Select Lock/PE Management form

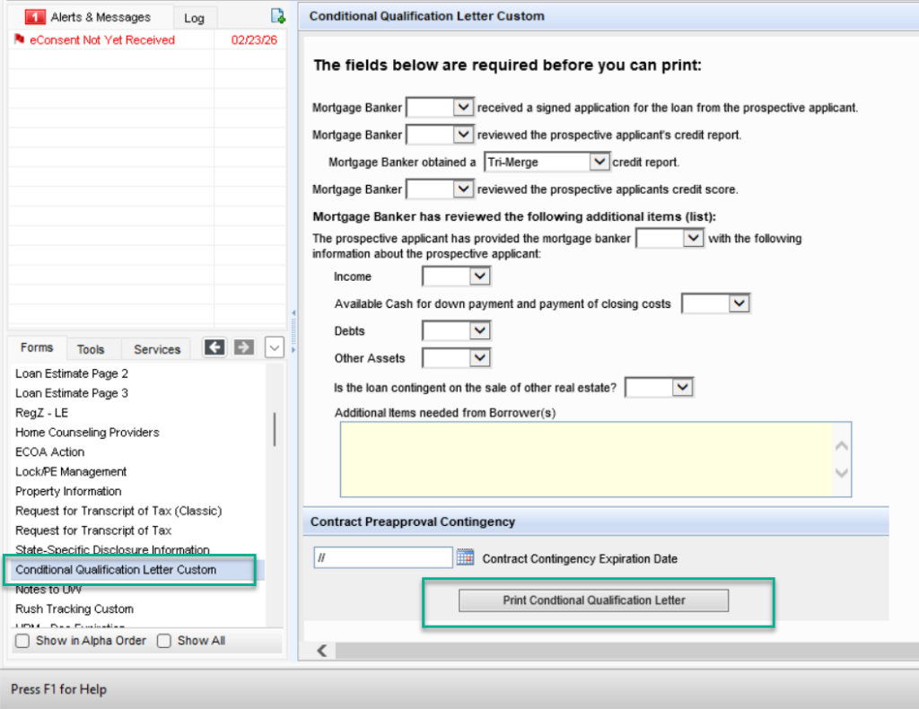point(71,471)
